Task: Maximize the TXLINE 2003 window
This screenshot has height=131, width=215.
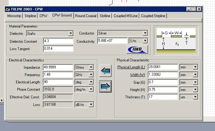Action: 193,9
